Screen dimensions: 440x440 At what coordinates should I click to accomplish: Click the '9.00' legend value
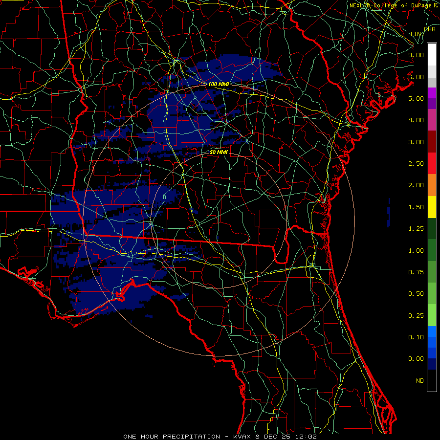(x=416, y=55)
